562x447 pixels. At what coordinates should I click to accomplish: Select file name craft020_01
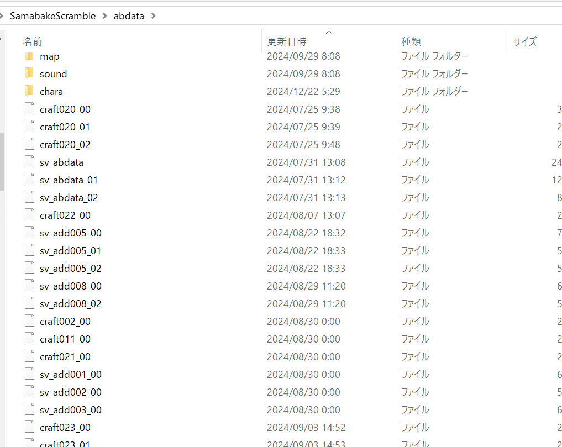pyautogui.click(x=65, y=127)
